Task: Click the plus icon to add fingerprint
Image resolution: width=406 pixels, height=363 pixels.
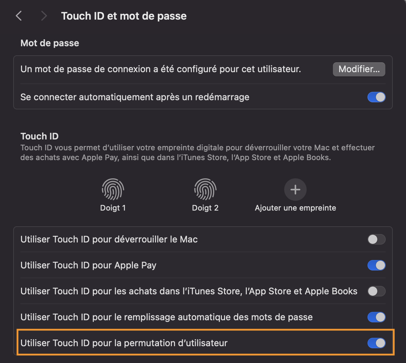Action: point(295,190)
